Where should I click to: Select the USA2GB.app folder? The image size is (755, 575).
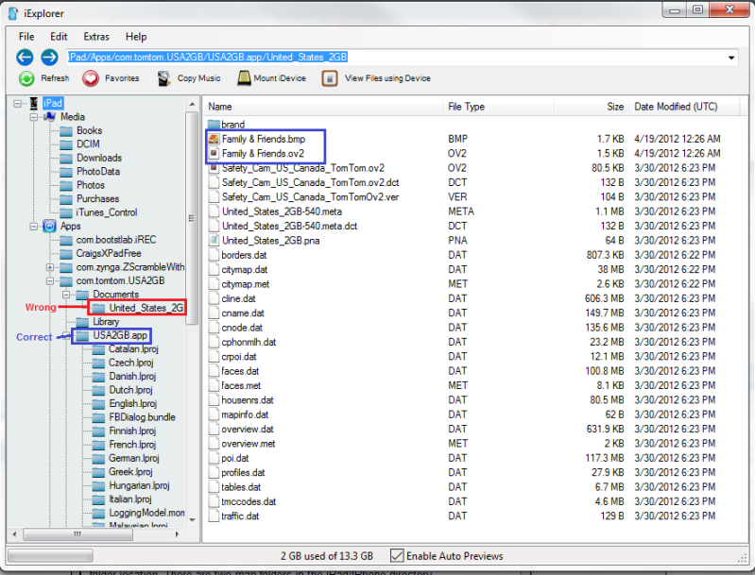click(x=120, y=335)
